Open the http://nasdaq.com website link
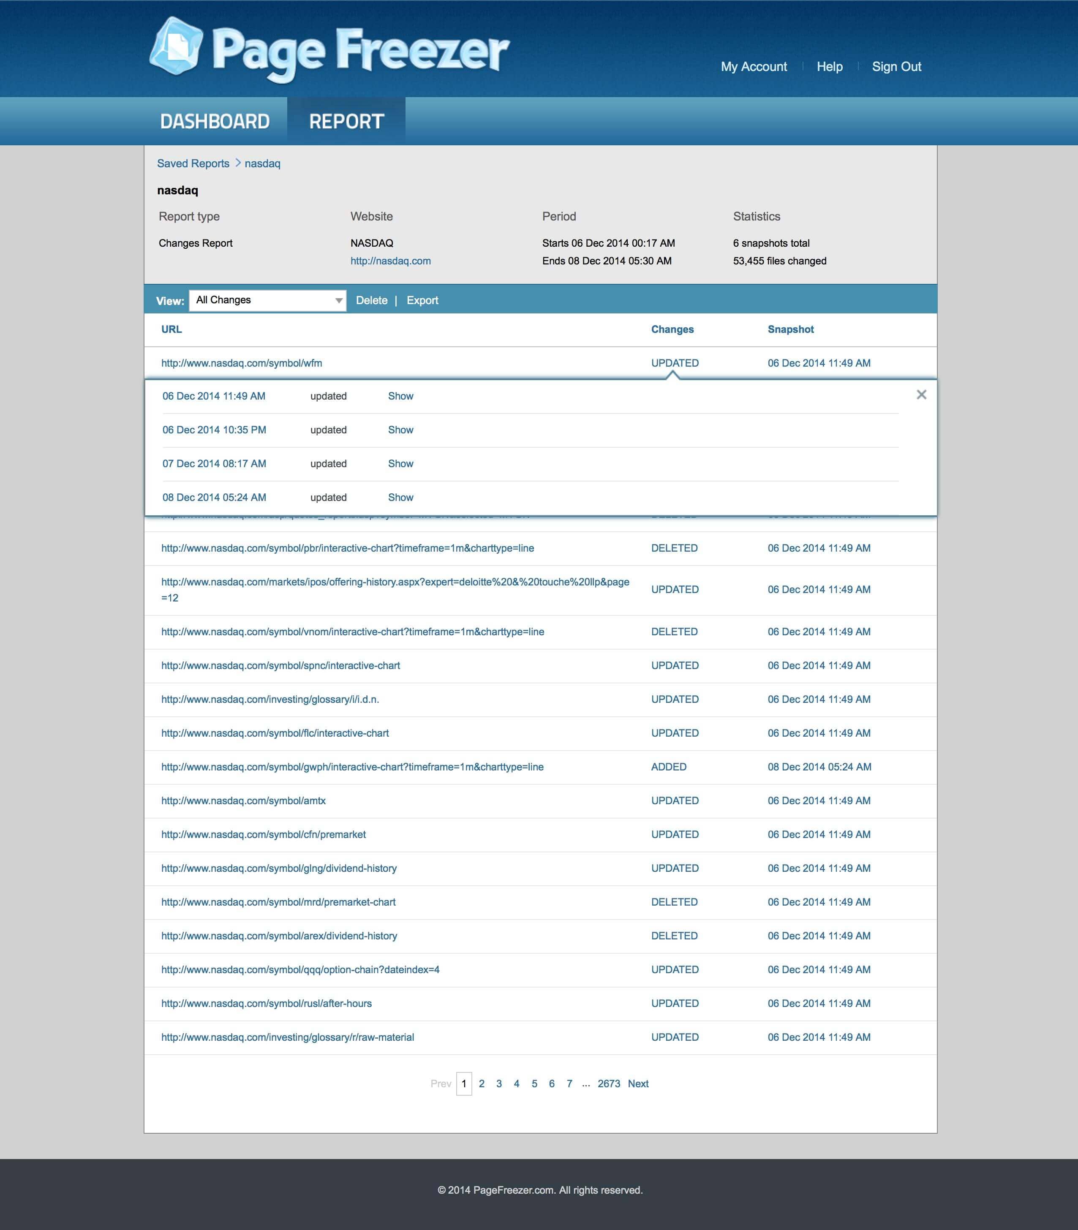This screenshot has width=1078, height=1230. pos(390,261)
